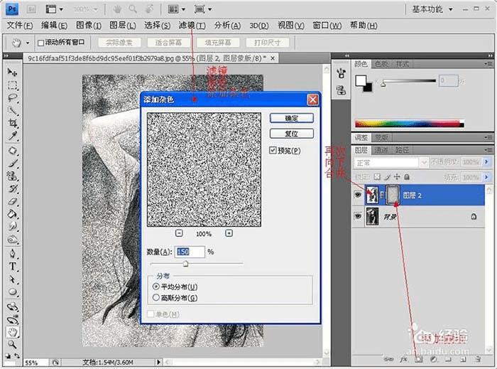The image size is (497, 369).
Task: Select the Healing Brush tool
Action: coord(12,151)
